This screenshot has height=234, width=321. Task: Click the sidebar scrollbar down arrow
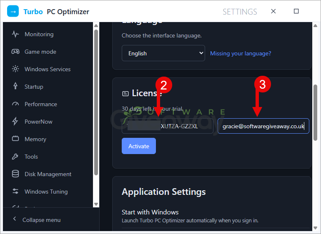[96, 204]
